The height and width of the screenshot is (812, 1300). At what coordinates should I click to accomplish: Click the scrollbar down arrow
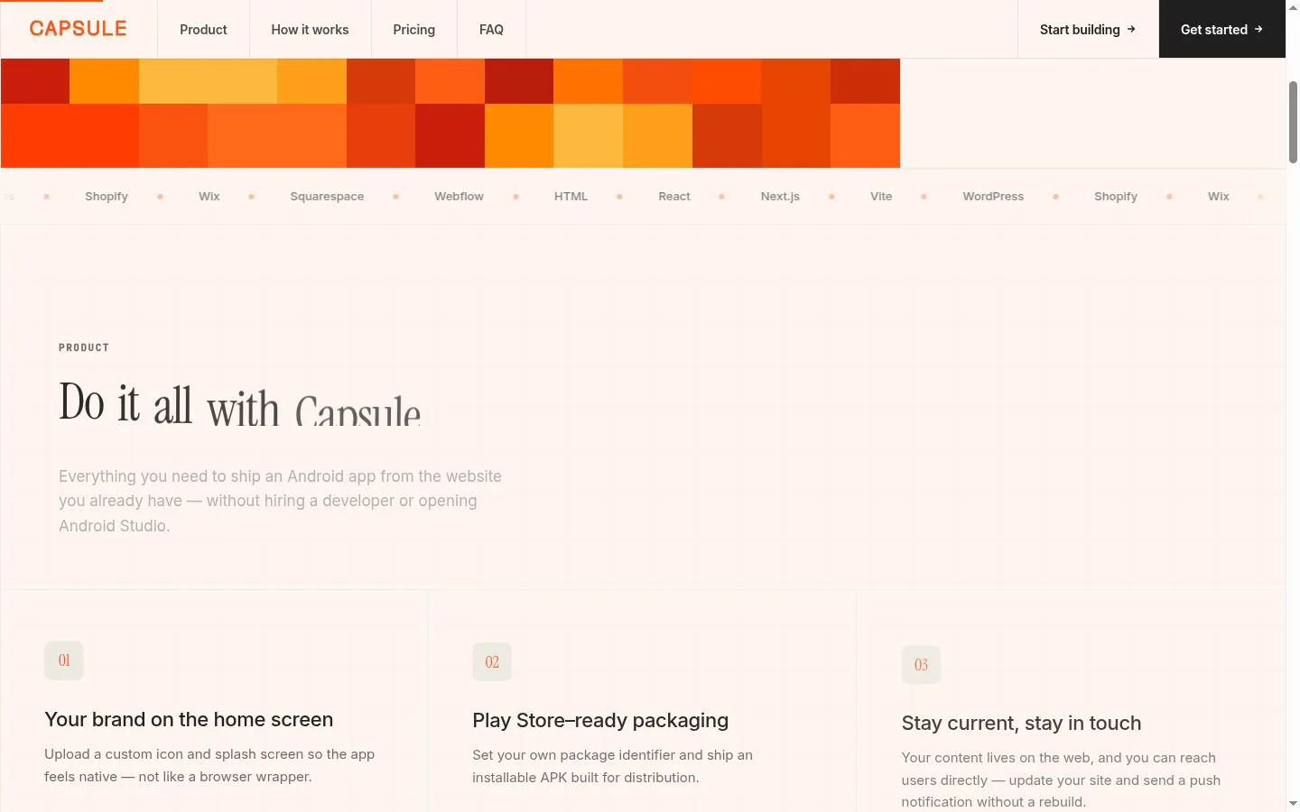(1293, 803)
